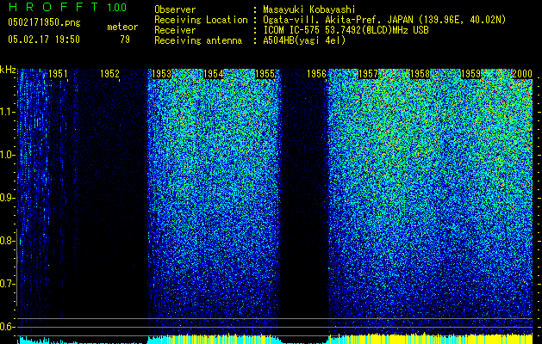
Task: Click the Observer label
Action: tap(175, 10)
